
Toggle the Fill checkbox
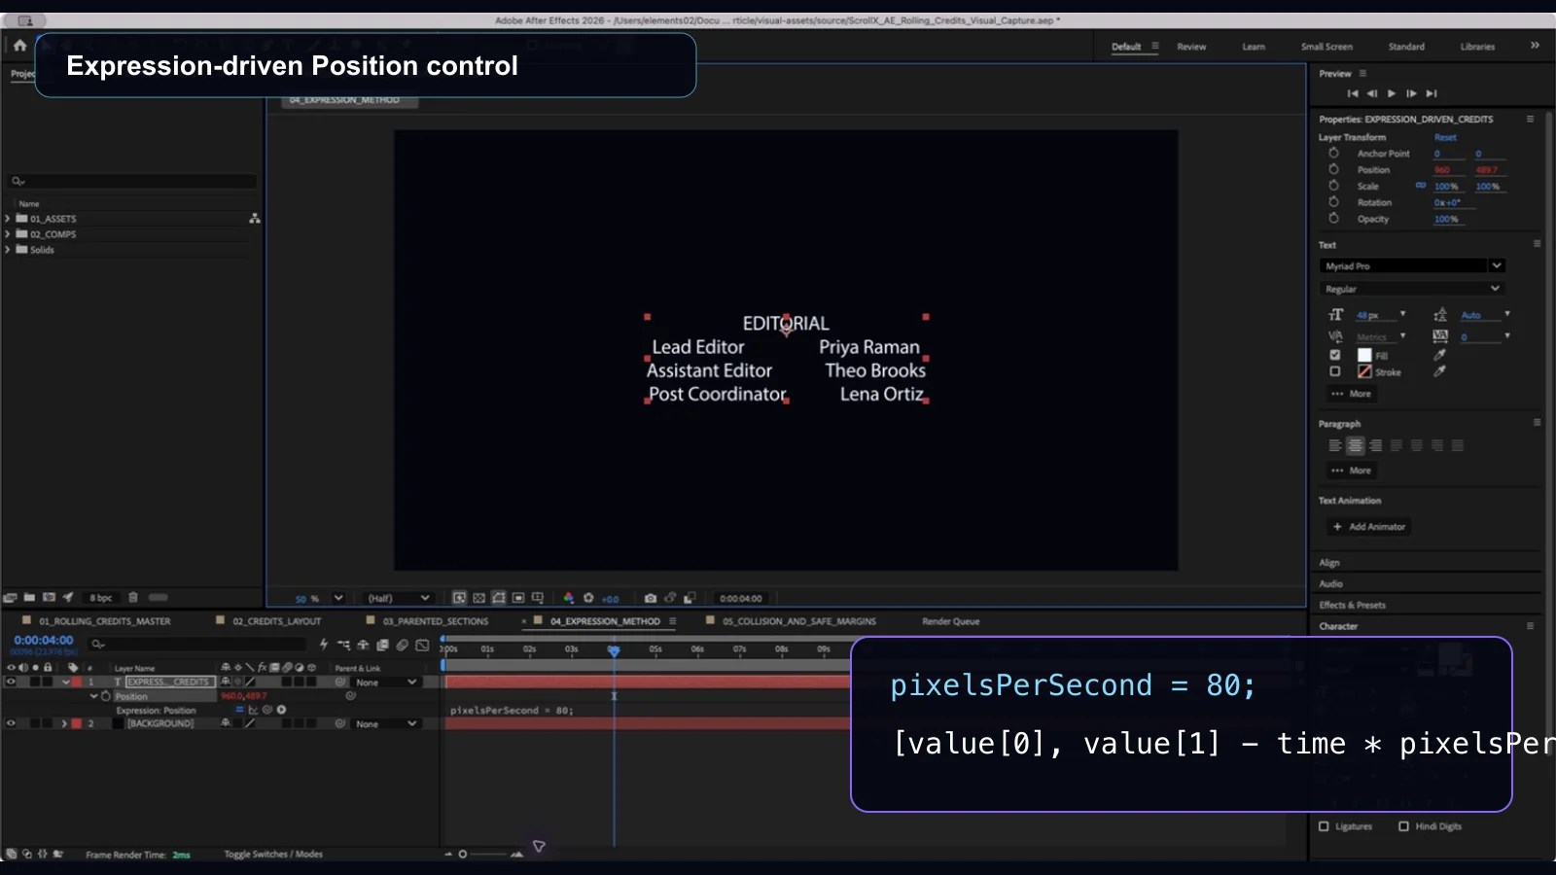(x=1335, y=355)
